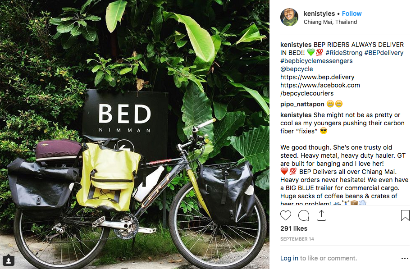Image resolution: width=420 pixels, height=269 pixels.
Task: Visit the @bepcycle mention
Action: [297, 69]
